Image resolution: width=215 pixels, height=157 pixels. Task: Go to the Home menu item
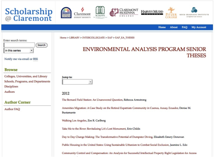pyautogui.click(x=162, y=27)
